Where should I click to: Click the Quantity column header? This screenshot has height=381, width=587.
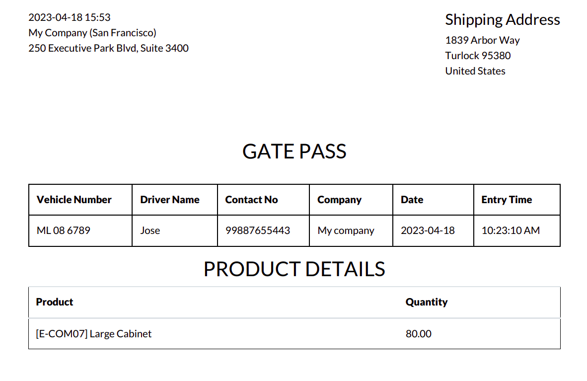[x=427, y=302]
